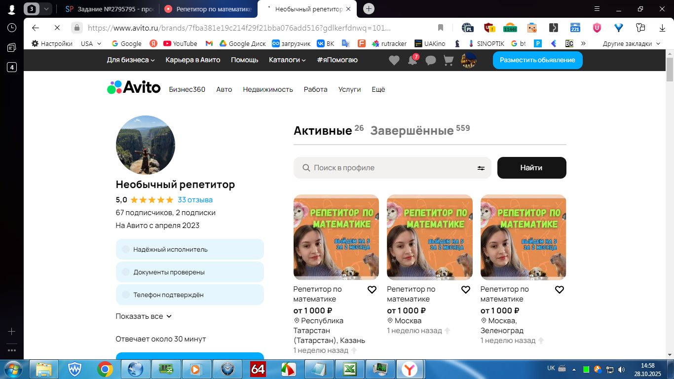Expand the tab group dropdown next to 3
Viewport: 674px width, 379px height.
pos(46,9)
